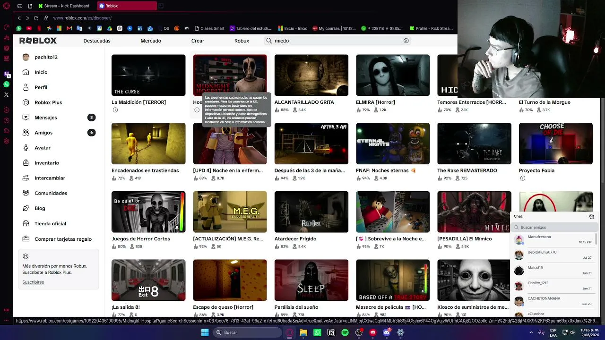Open the Destacadas menu
605x340 pixels.
[97, 41]
